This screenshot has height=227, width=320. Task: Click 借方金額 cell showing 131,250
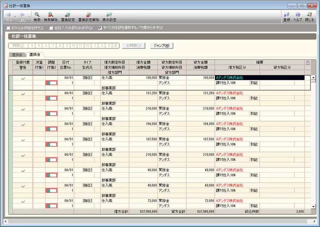coord(143,93)
